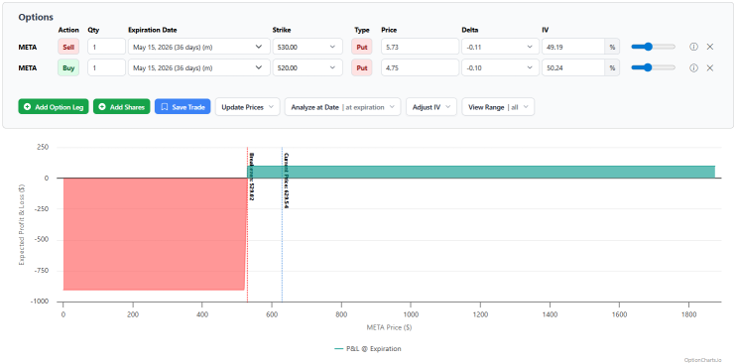The height and width of the screenshot is (364, 737).
Task: Click the Current Price line label
Action: 287,181
